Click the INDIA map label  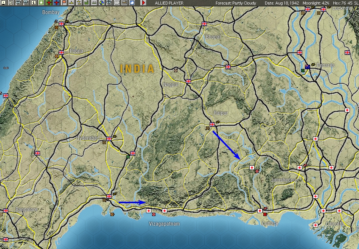point(137,69)
